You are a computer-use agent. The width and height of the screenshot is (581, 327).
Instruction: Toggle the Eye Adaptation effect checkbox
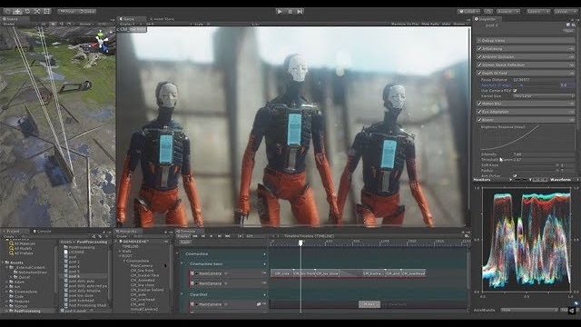[479, 112]
